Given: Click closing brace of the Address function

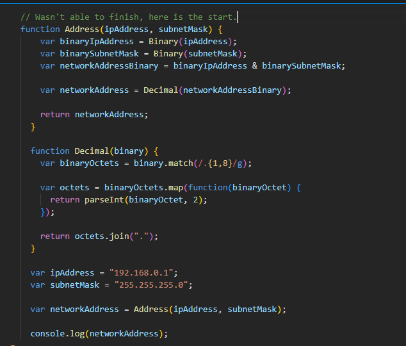Looking at the screenshot, I should click(33, 127).
